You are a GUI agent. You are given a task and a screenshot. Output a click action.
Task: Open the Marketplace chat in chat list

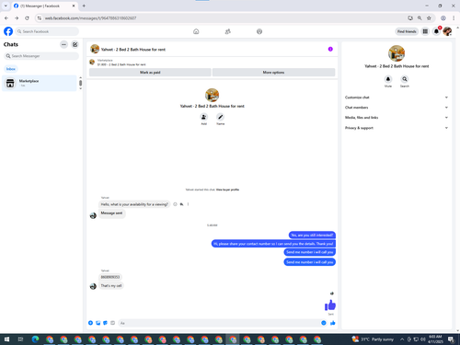tap(40, 83)
